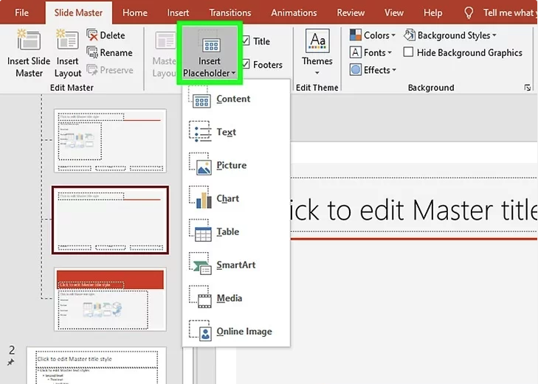Click the Master title placeholder text
This screenshot has height=384, width=538.
414,209
